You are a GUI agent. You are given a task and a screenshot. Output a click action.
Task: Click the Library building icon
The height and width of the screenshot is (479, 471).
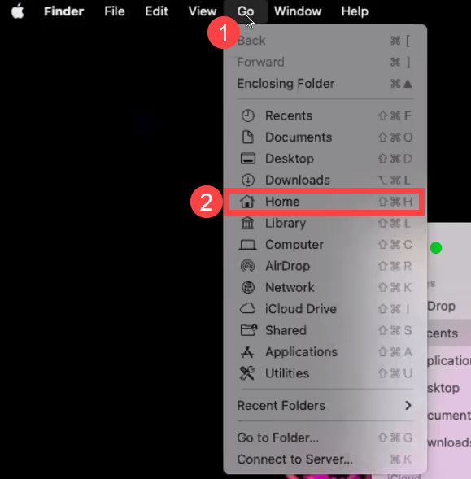click(x=247, y=223)
